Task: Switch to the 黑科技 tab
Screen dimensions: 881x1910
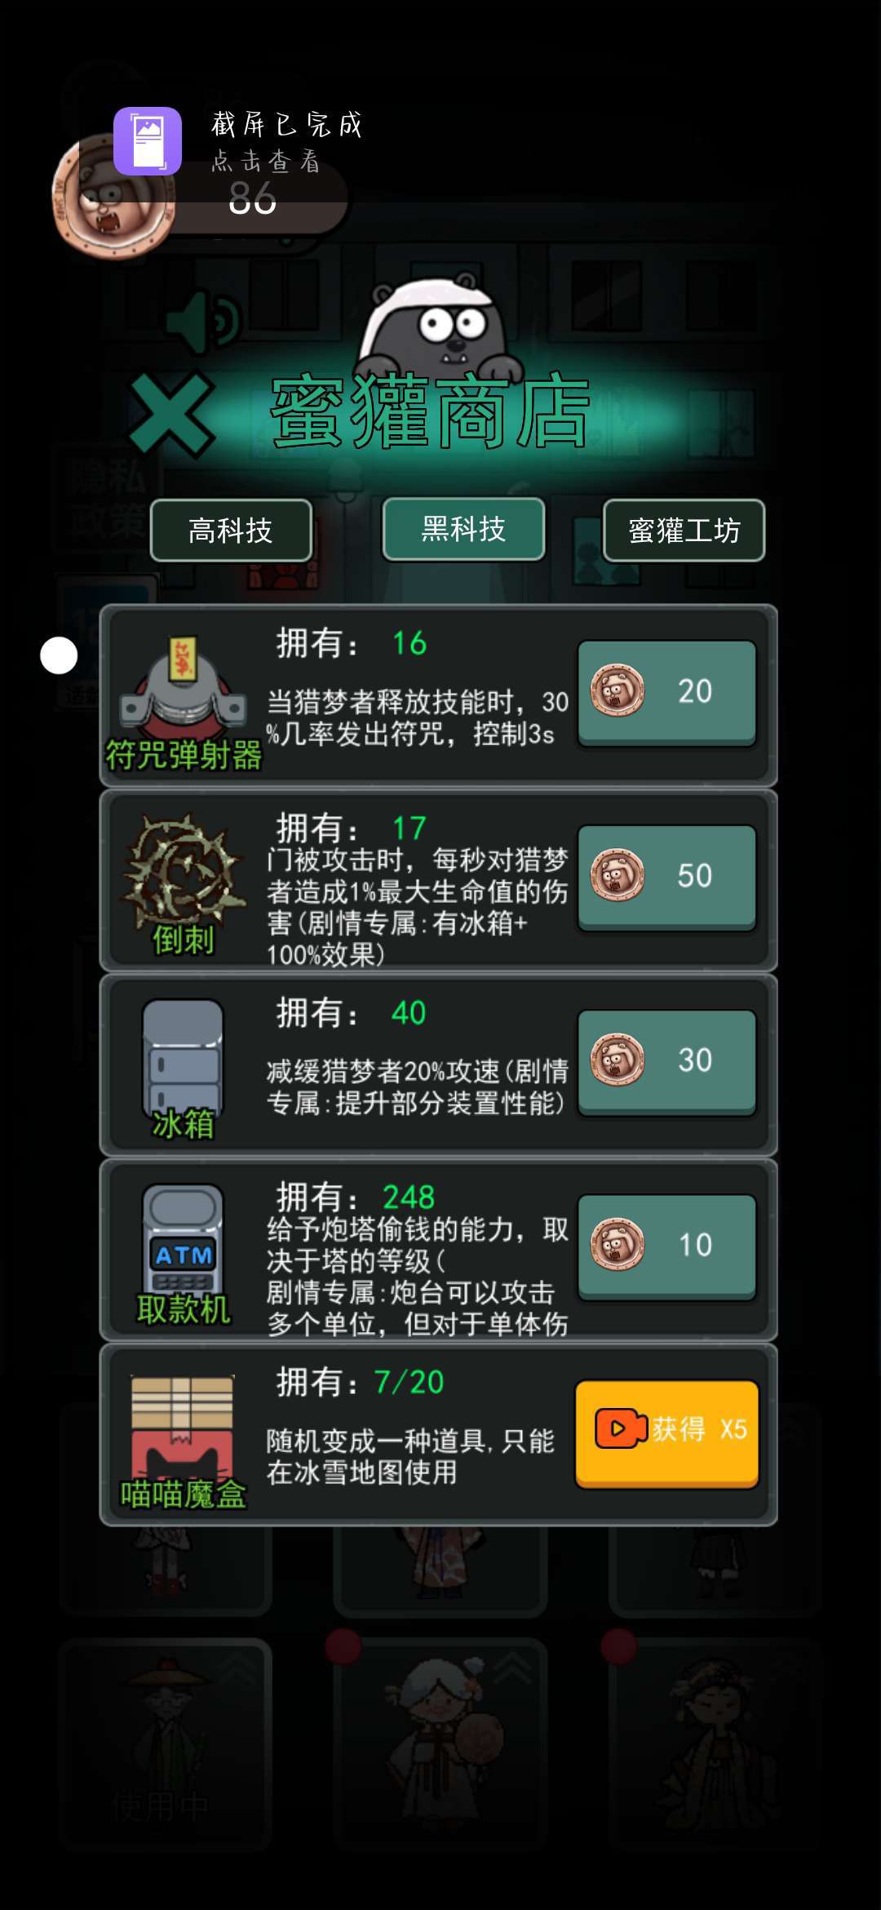Action: 463,529
